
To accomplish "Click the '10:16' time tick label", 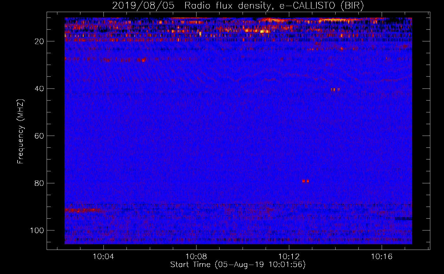I will pos(382,257).
